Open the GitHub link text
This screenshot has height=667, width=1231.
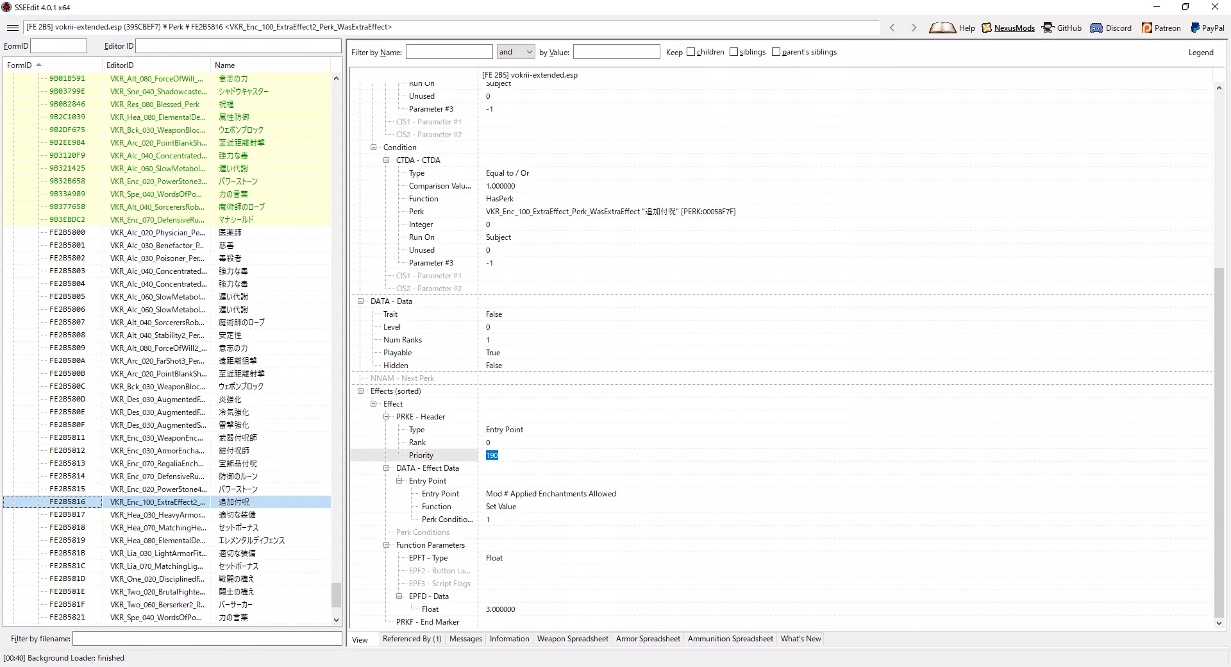[1069, 28]
